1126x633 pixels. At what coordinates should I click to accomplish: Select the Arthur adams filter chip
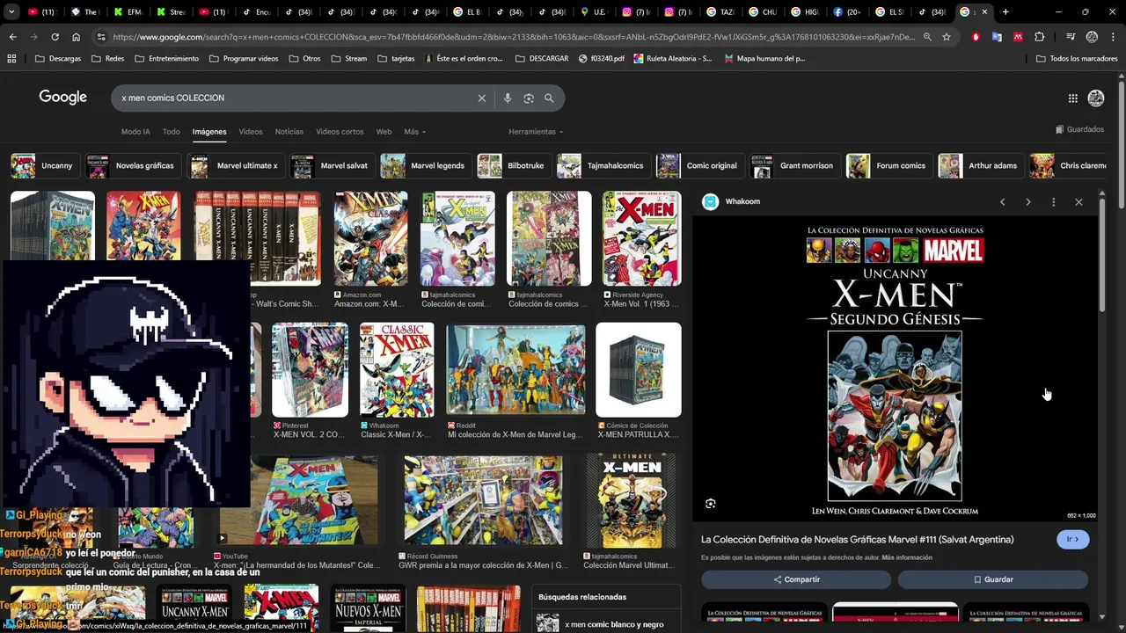[980, 165]
